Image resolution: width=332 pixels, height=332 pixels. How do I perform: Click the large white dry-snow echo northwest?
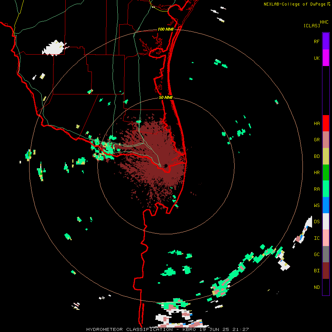[54, 48]
